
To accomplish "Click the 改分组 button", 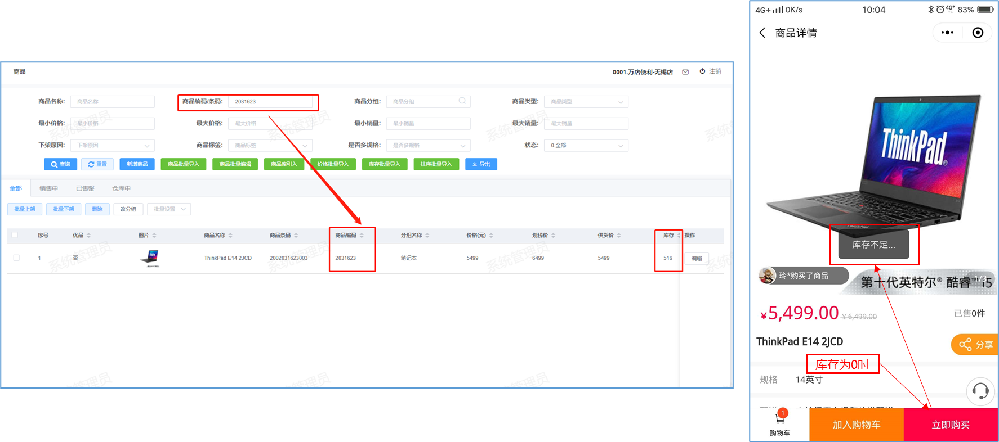I will coord(128,209).
